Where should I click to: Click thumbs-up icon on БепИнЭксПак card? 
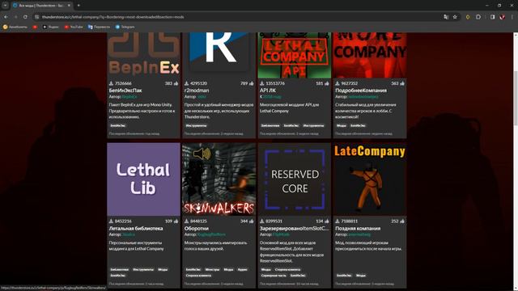[176, 83]
